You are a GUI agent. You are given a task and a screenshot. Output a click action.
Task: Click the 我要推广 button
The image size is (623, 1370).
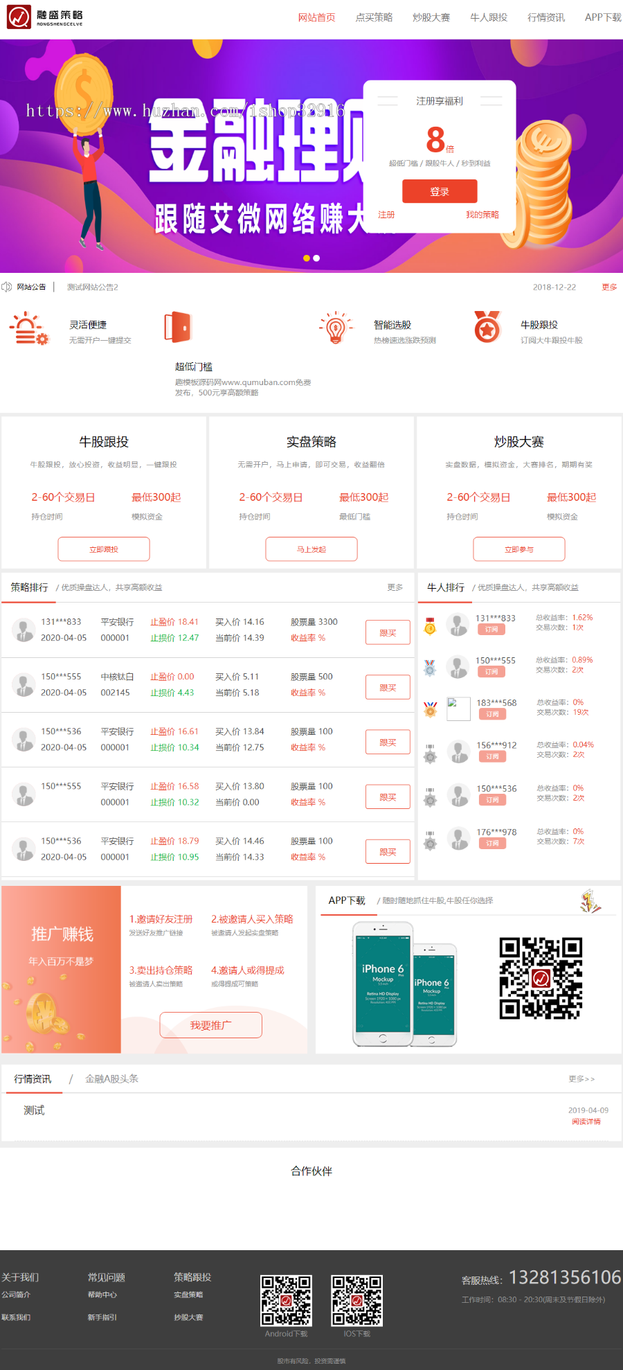tap(211, 1025)
